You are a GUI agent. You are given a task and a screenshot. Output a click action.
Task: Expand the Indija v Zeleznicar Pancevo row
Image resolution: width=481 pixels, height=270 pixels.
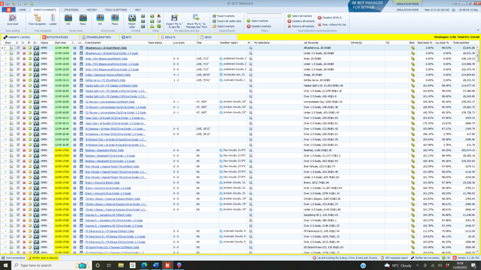(6, 75)
